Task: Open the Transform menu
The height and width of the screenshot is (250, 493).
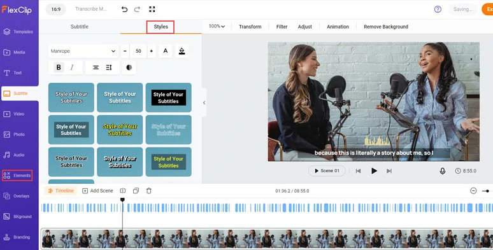Action: coord(250,27)
